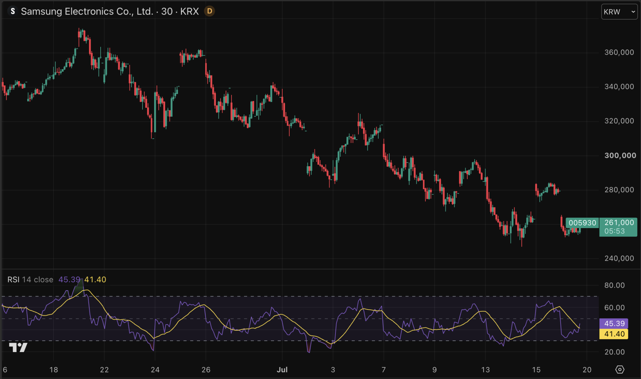Click date 20 on the time axis

(587, 370)
